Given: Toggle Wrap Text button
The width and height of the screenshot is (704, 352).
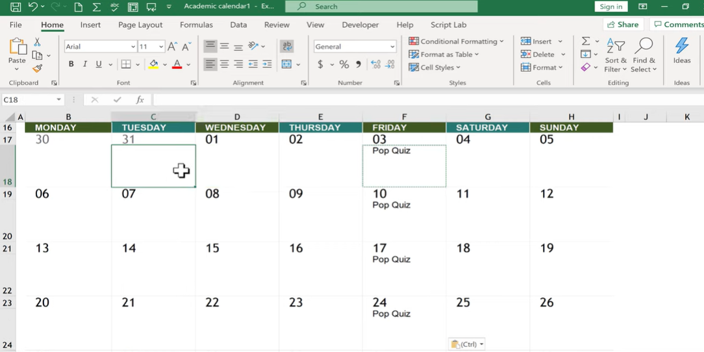Looking at the screenshot, I should point(287,46).
